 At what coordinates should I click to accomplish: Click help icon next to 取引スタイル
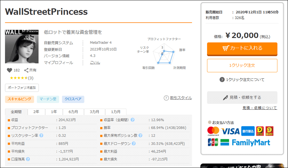pos(166,98)
